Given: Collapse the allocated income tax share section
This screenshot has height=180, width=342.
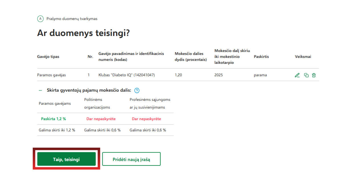Looking at the screenshot, I should (40, 90).
